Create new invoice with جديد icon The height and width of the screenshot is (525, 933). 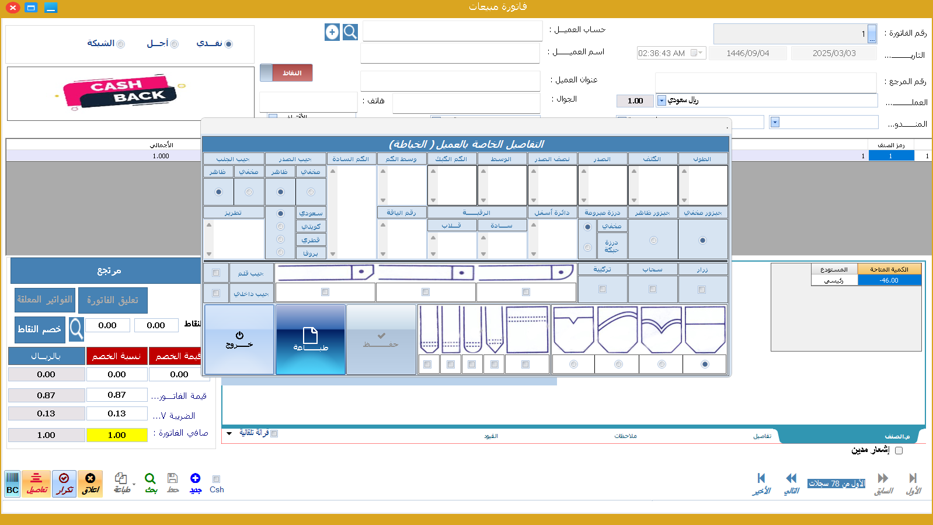196,483
